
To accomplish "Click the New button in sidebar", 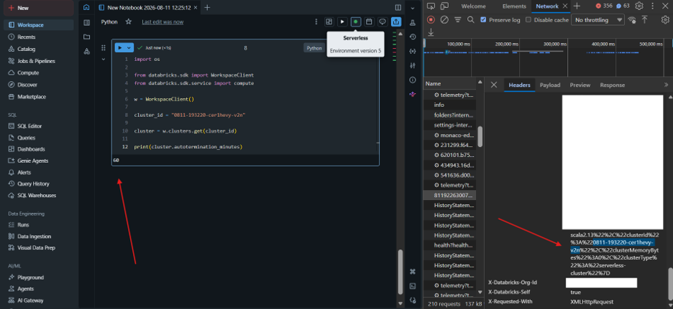I will (39, 8).
